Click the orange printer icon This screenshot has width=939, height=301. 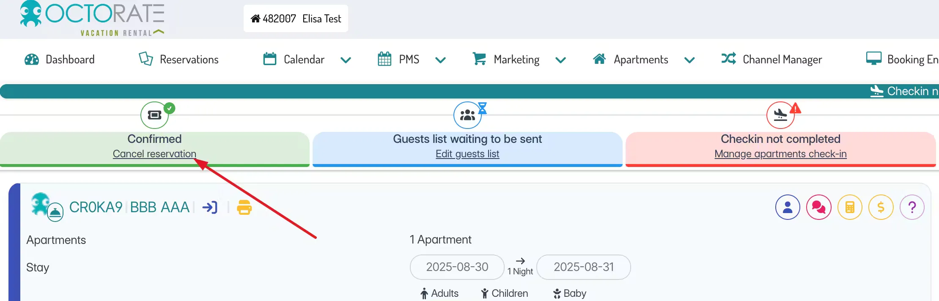pos(244,208)
